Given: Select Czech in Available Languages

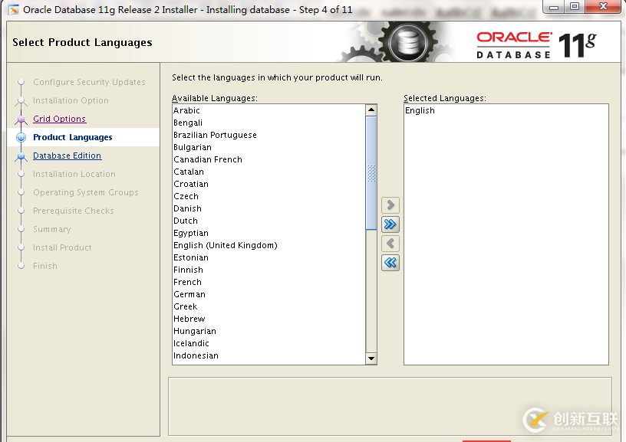Looking at the screenshot, I should [269, 197].
